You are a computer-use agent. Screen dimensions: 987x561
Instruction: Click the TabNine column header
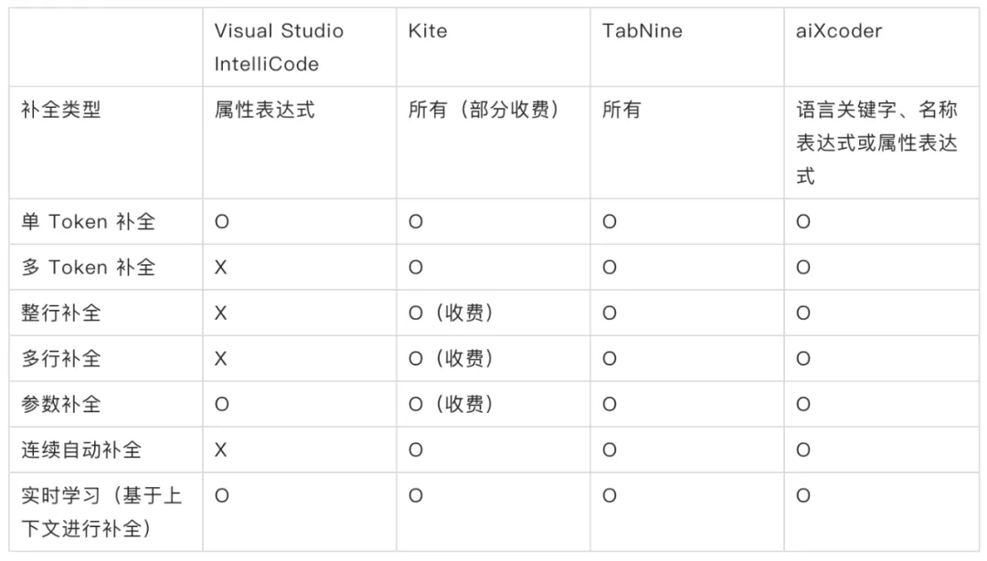point(642,31)
